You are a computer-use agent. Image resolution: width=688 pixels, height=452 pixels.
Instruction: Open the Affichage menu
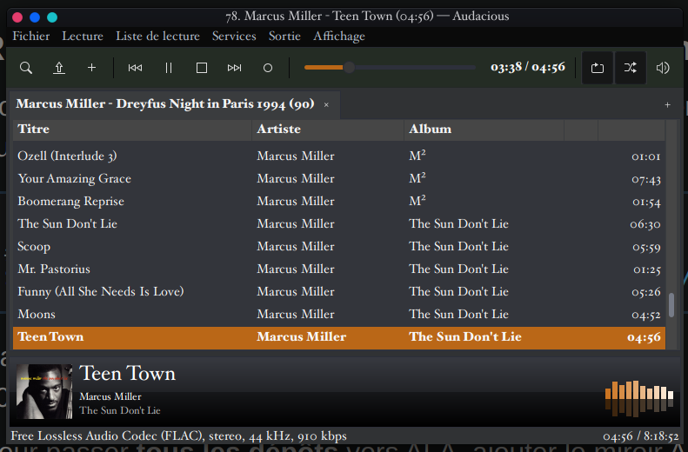pos(338,36)
